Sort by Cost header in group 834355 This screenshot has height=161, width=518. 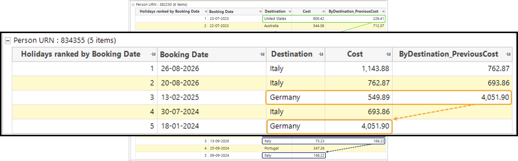pyautogui.click(x=355, y=54)
